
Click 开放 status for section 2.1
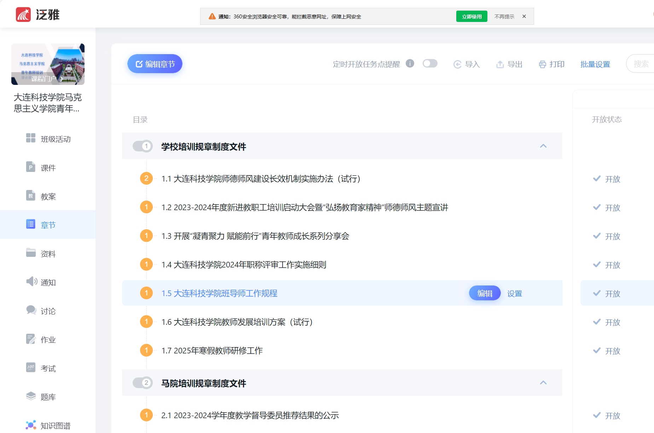tap(607, 416)
